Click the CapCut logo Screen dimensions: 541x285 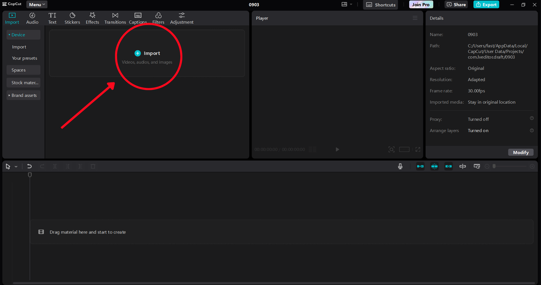click(11, 4)
